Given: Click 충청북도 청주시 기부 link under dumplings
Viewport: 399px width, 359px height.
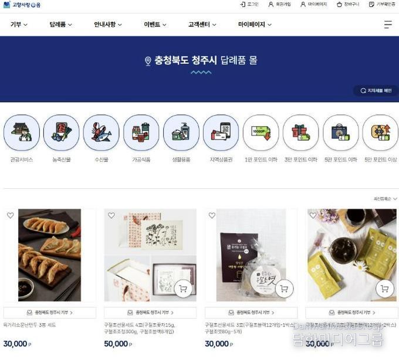Looking at the screenshot, I should tap(50, 313).
